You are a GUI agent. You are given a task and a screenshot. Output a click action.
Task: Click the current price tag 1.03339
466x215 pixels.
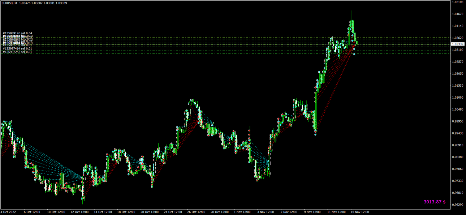click(457, 44)
